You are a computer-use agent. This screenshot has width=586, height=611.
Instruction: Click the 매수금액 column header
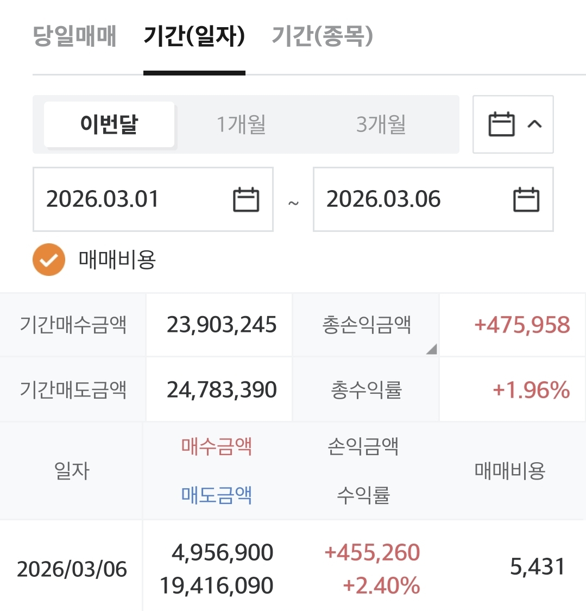(x=217, y=446)
